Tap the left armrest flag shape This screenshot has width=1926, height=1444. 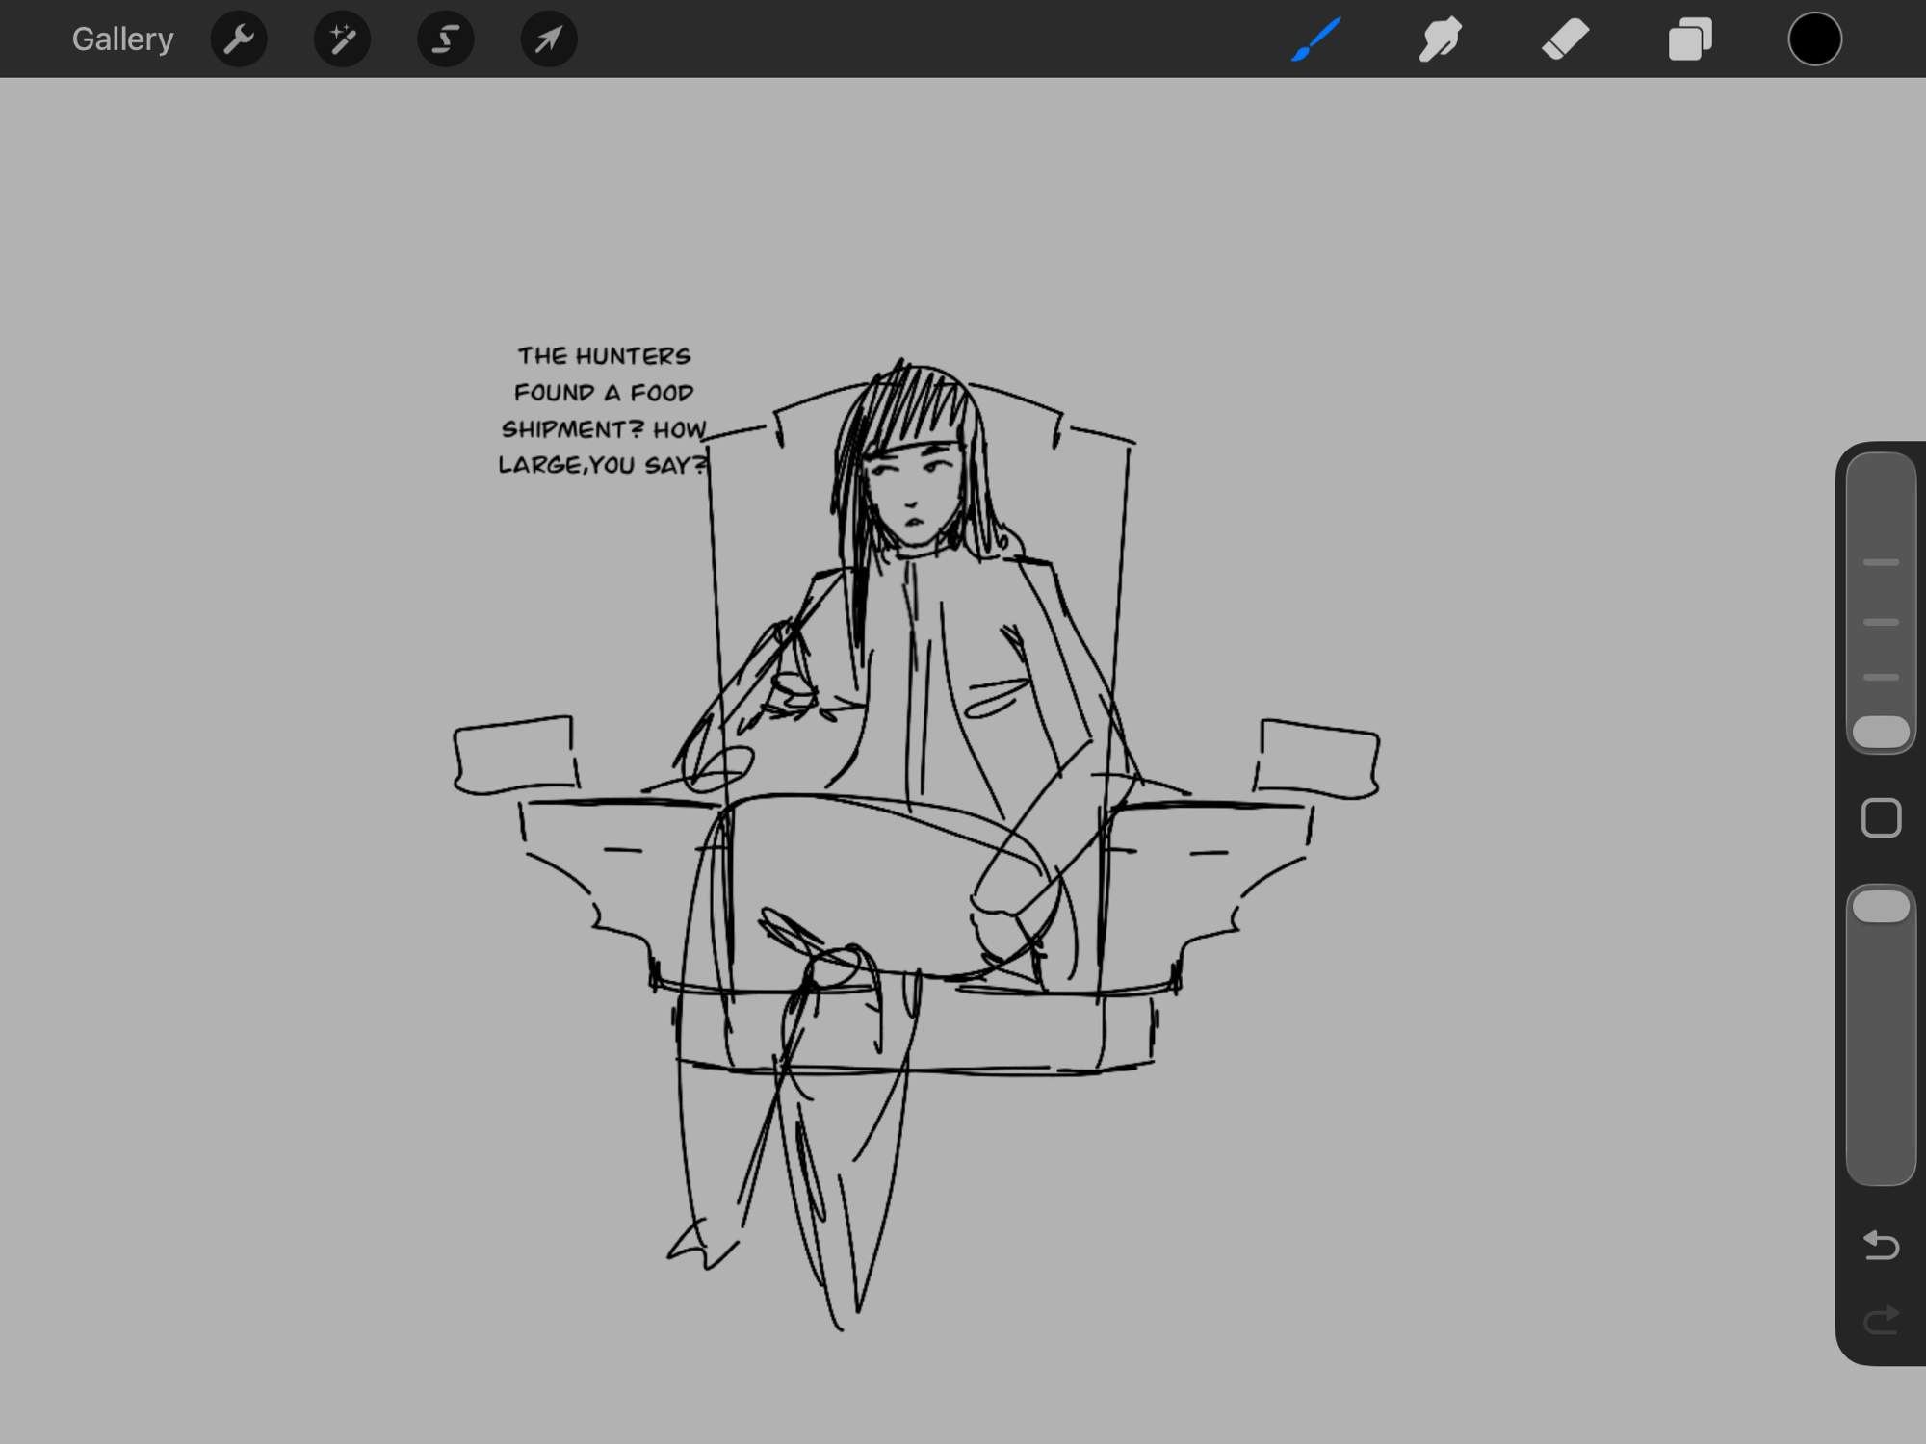click(x=515, y=756)
